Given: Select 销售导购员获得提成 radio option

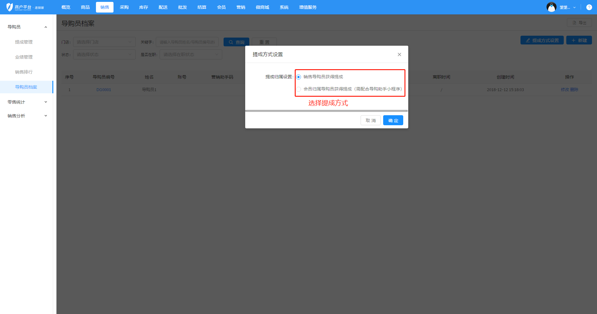Looking at the screenshot, I should click(298, 77).
